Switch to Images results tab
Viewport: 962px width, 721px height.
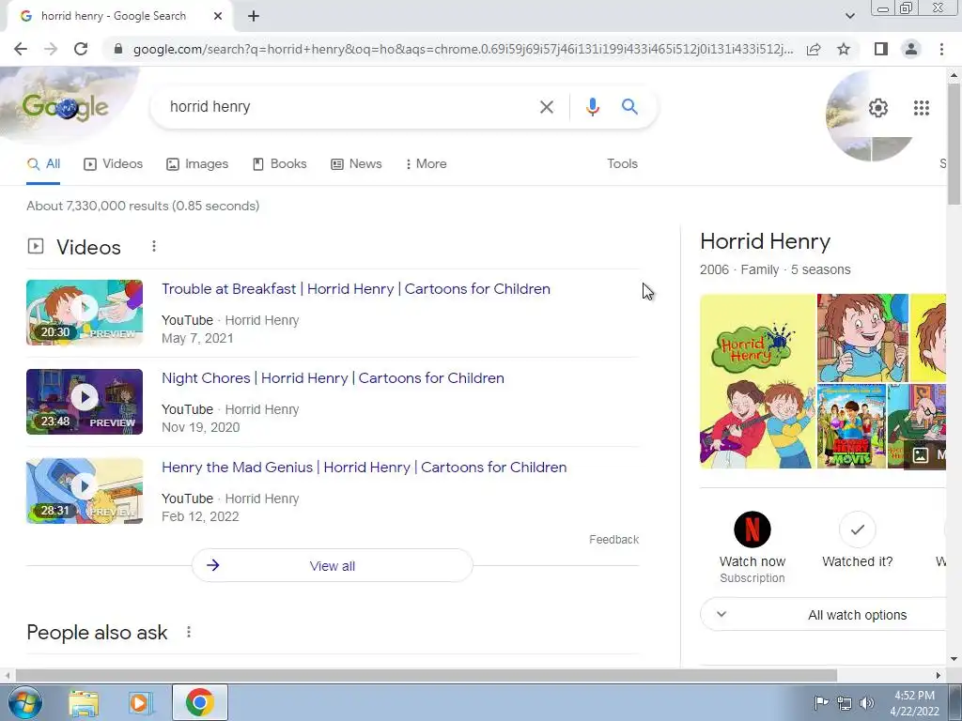point(197,163)
